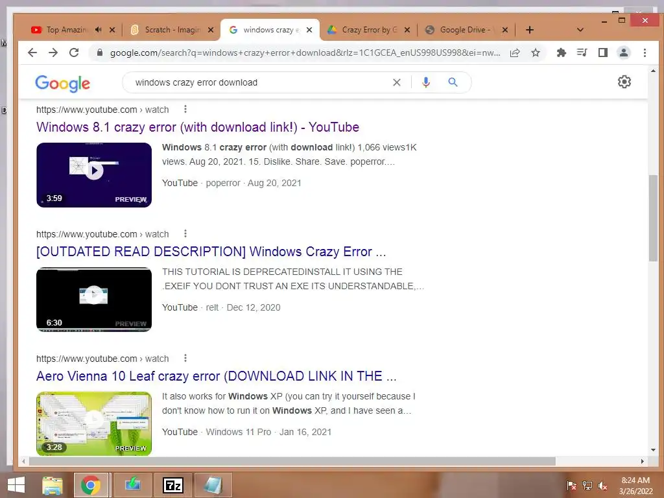Open a new tab with the plus button
Image resolution: width=664 pixels, height=498 pixels.
pyautogui.click(x=529, y=30)
